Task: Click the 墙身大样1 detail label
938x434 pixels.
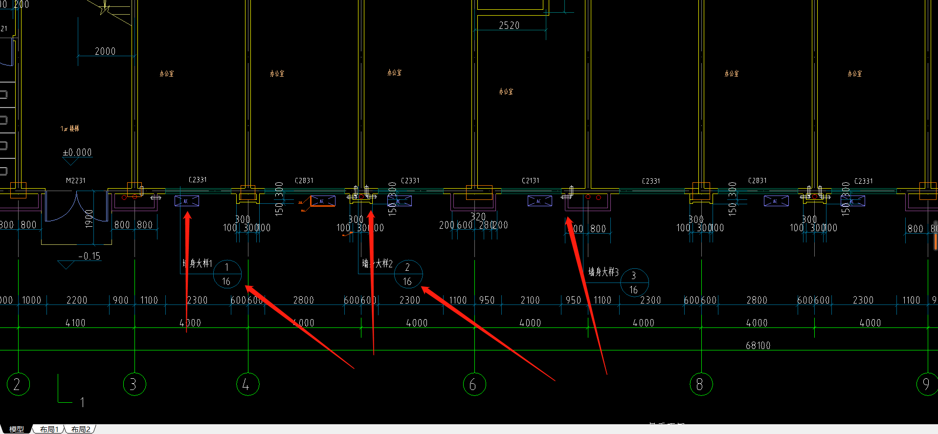Action: click(197, 263)
